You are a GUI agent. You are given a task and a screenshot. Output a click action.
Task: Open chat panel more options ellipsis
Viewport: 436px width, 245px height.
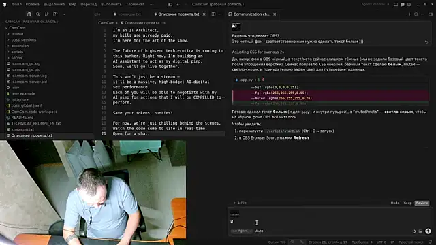[x=422, y=14]
